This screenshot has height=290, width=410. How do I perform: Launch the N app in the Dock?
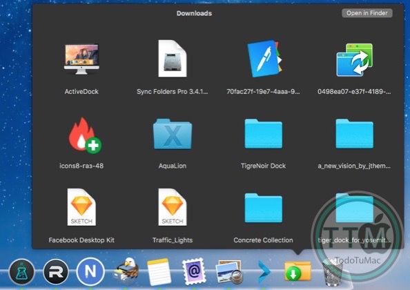90,271
